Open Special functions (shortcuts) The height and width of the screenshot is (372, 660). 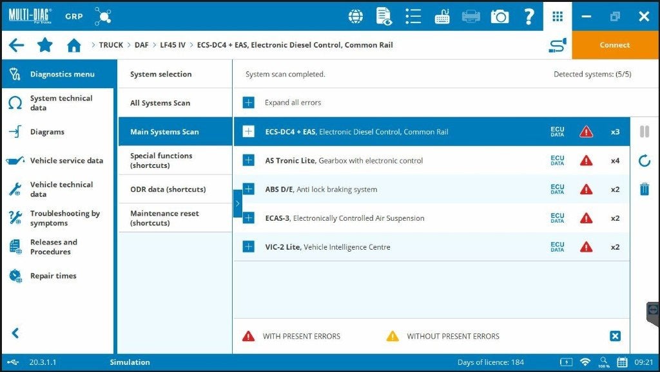[x=175, y=160]
